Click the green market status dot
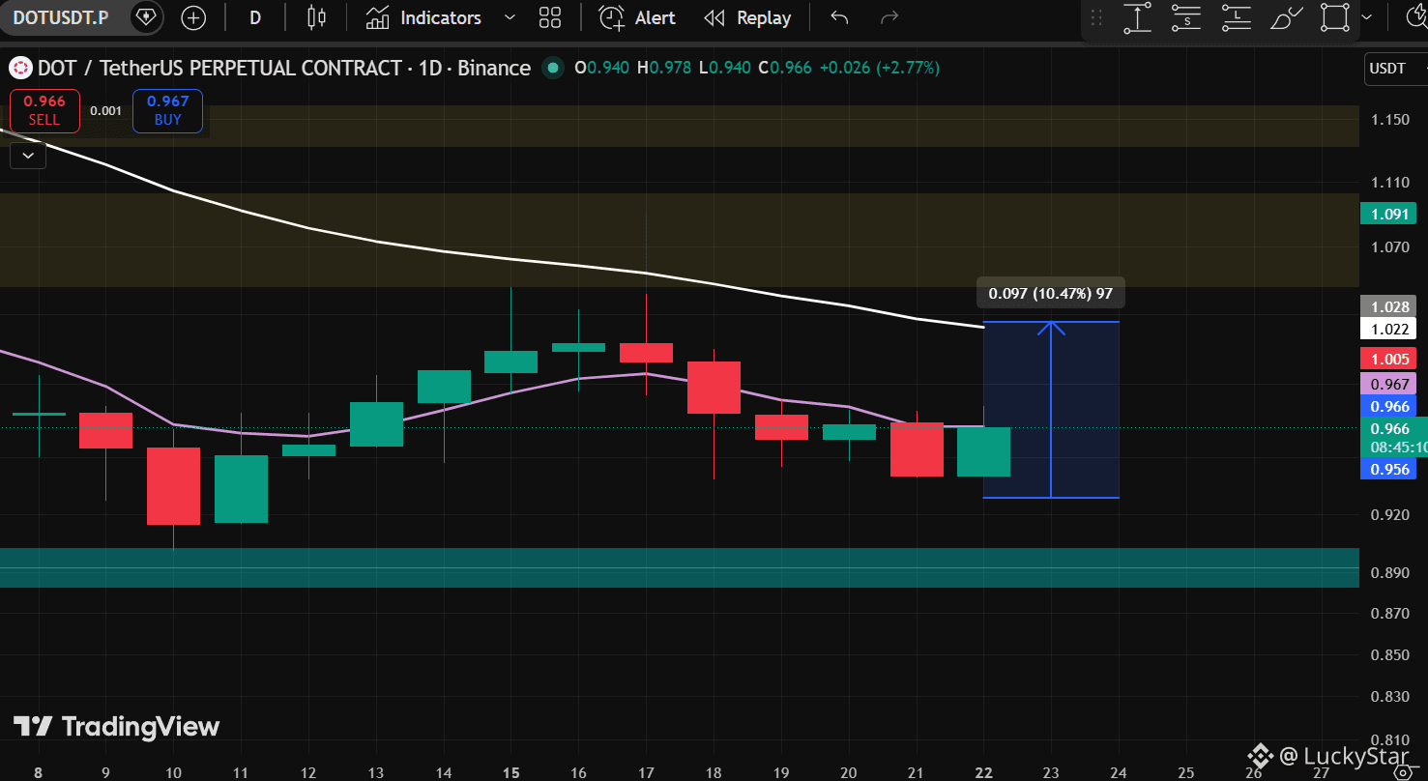Image resolution: width=1428 pixels, height=781 pixels. [x=552, y=68]
